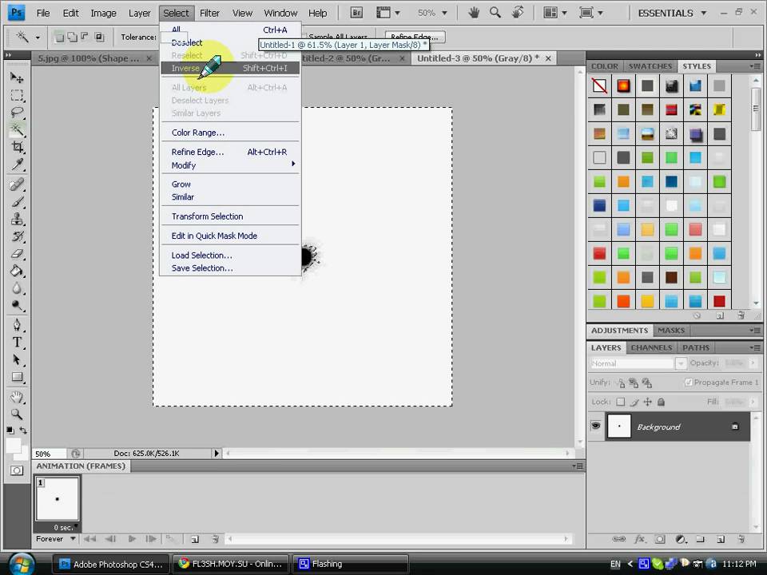Set foreground color swatch in toolbox

(x=14, y=446)
